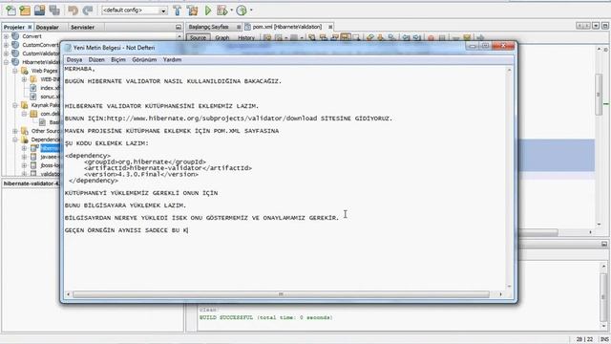Screen dimensions: 611x344
Task: Collapse the HibernateValidation project node
Action: point(6,62)
